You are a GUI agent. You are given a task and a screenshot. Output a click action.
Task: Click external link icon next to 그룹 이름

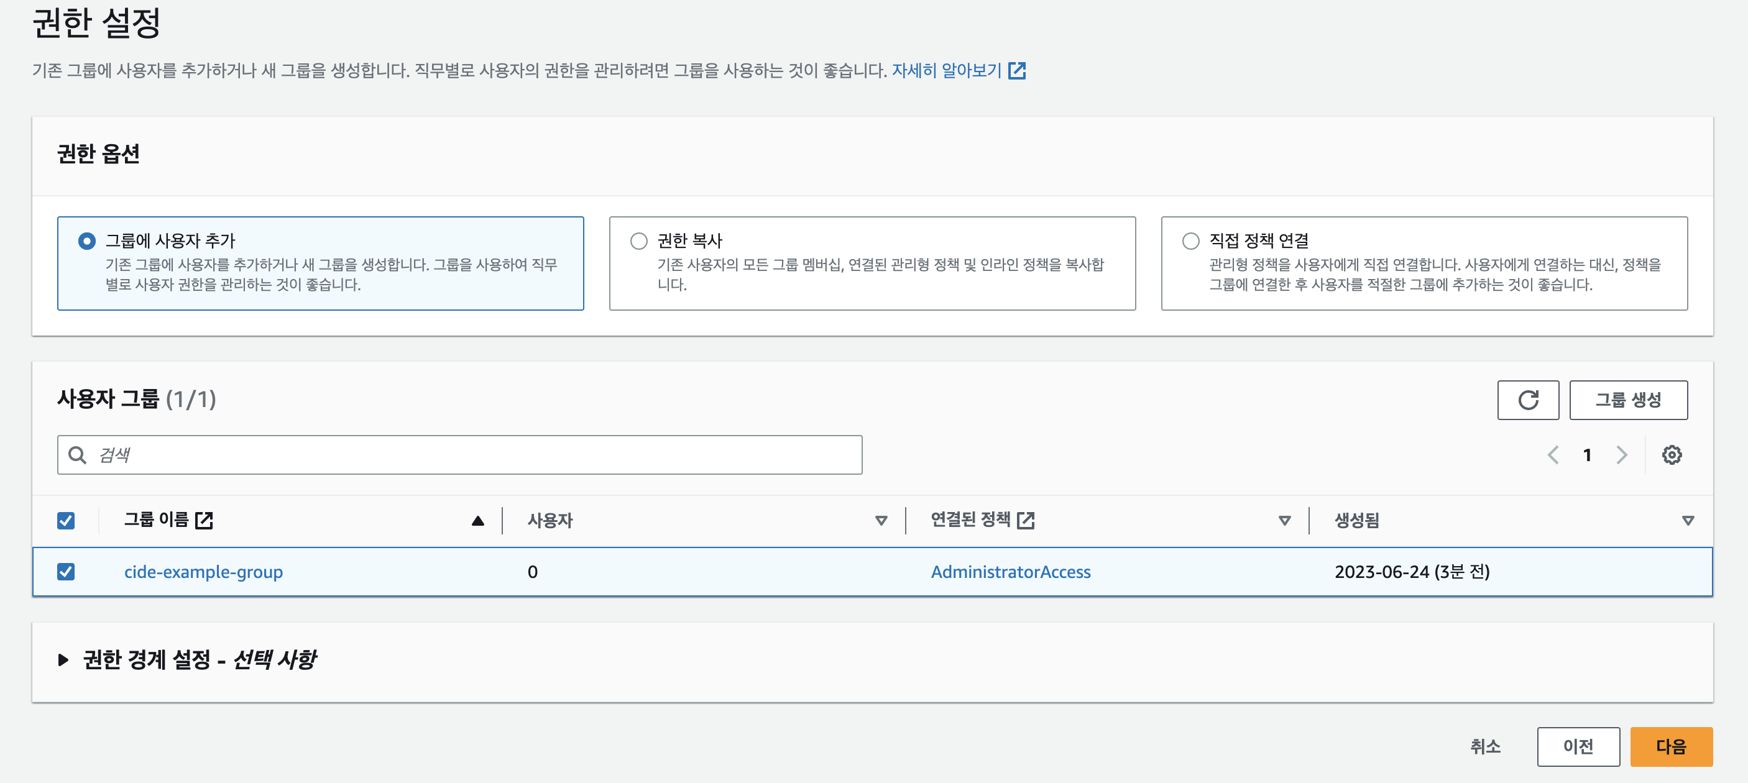[x=203, y=520]
